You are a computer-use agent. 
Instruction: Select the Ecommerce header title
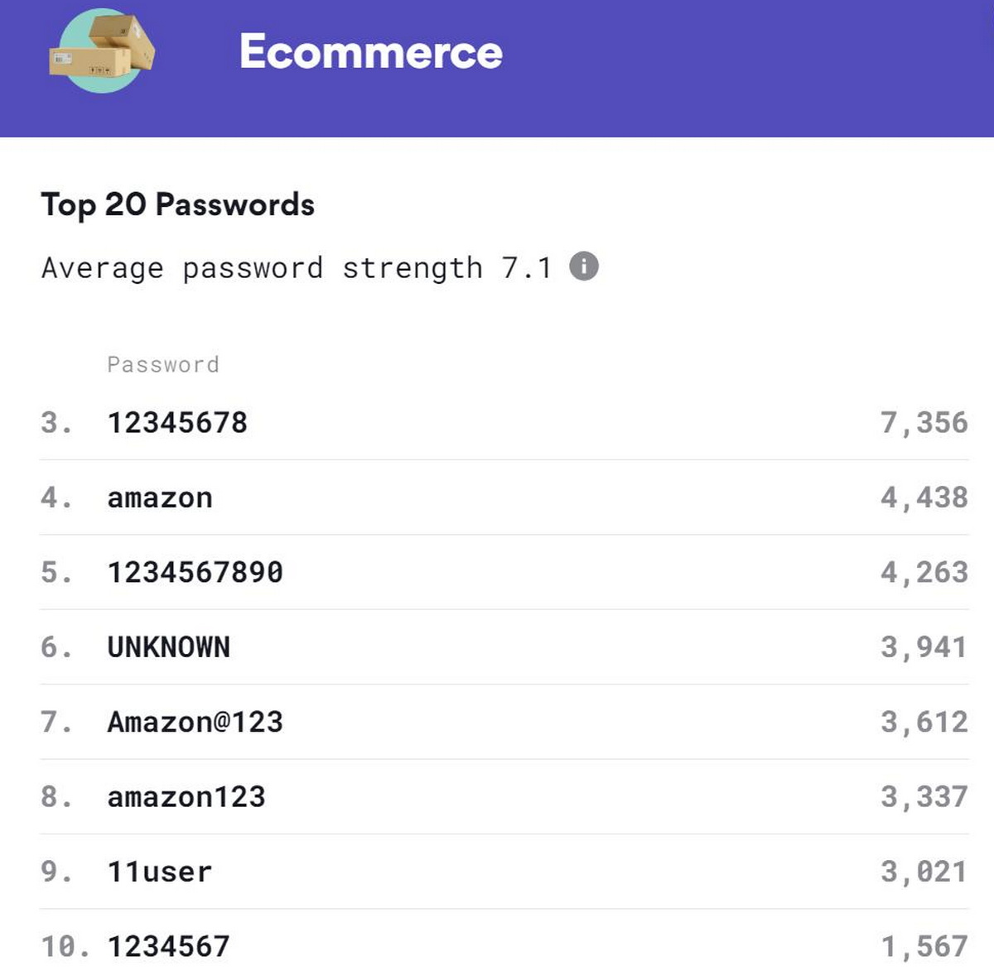tap(370, 51)
